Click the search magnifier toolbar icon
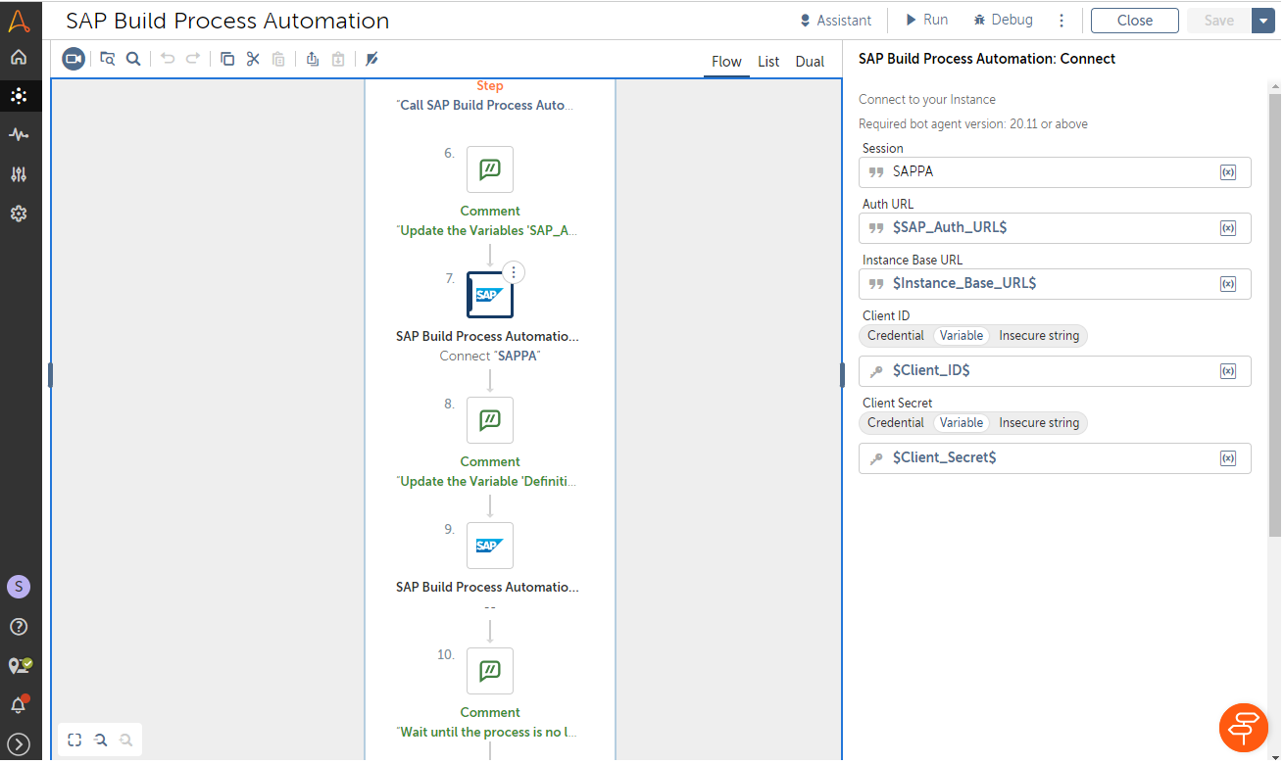 (x=133, y=59)
